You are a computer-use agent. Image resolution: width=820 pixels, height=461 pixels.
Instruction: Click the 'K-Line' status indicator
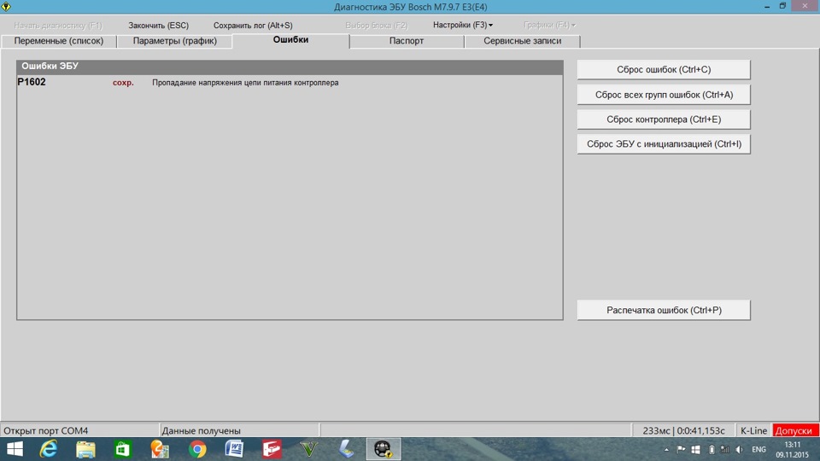pyautogui.click(x=753, y=430)
